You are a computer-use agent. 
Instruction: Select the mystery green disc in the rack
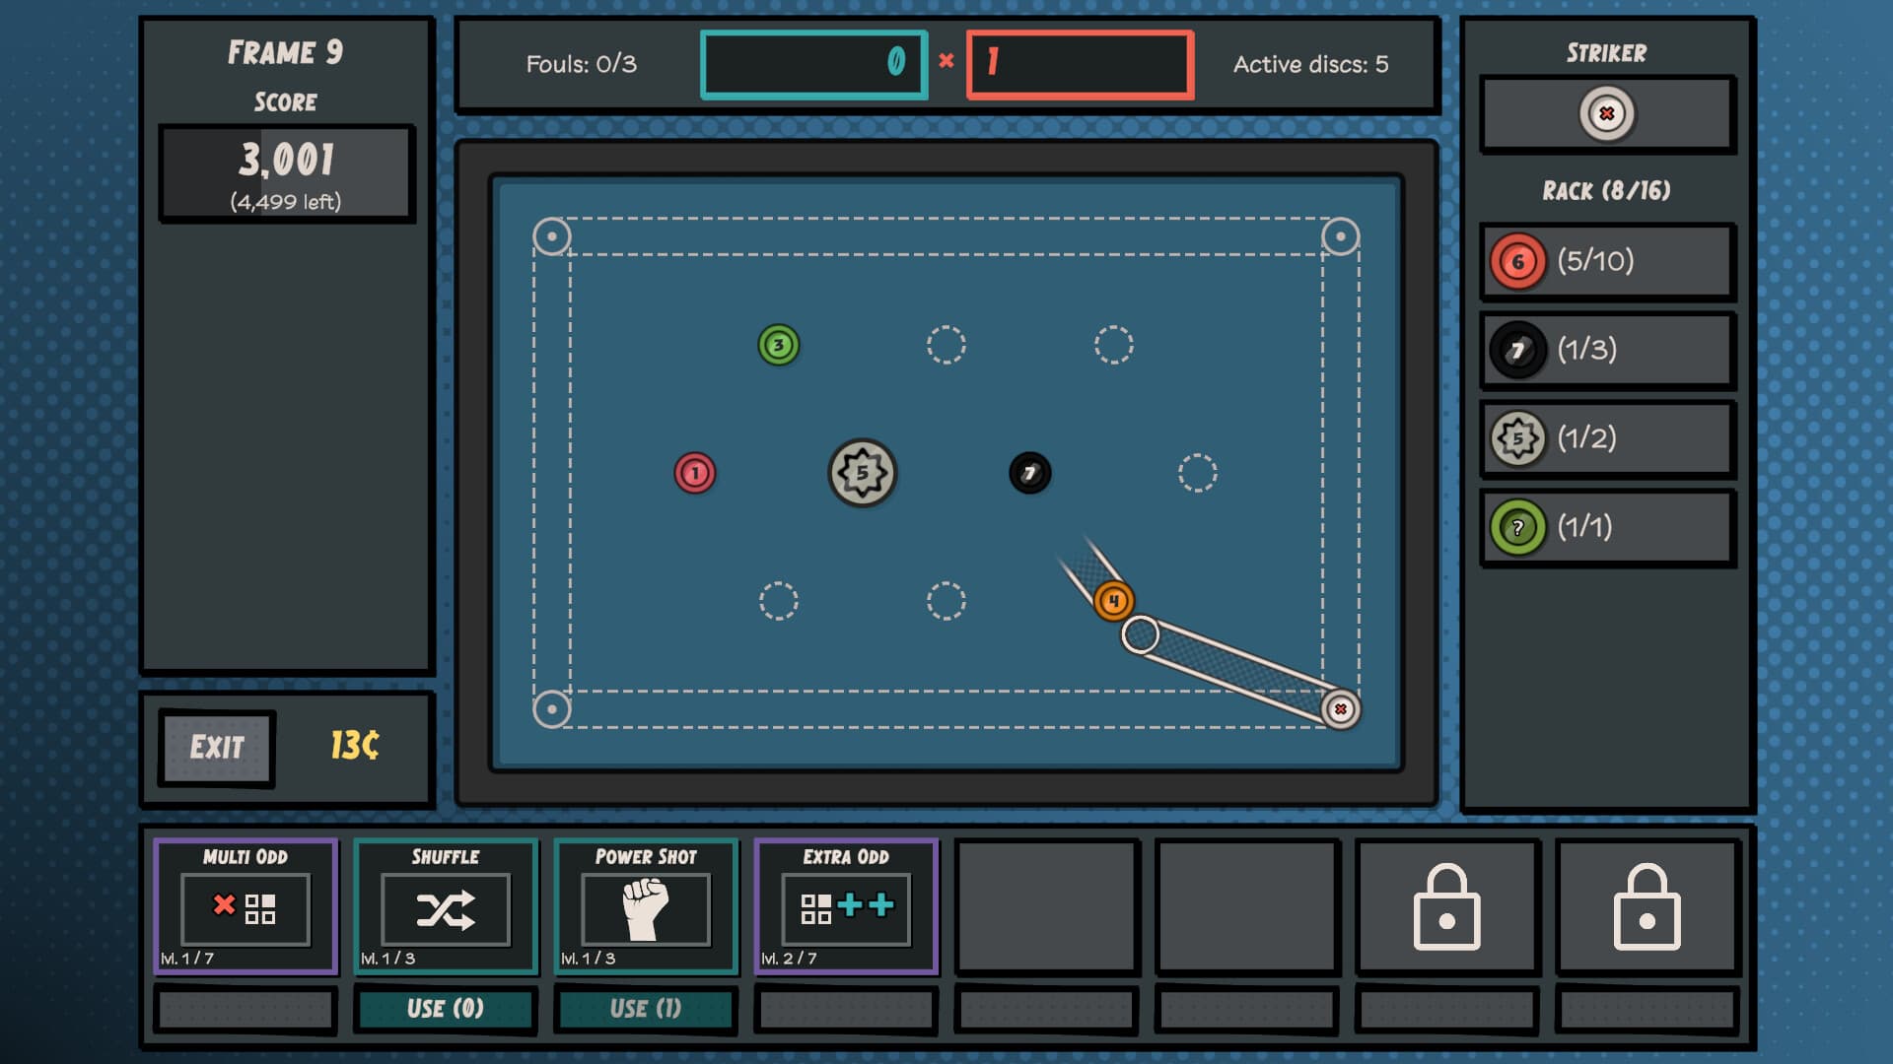[1518, 527]
